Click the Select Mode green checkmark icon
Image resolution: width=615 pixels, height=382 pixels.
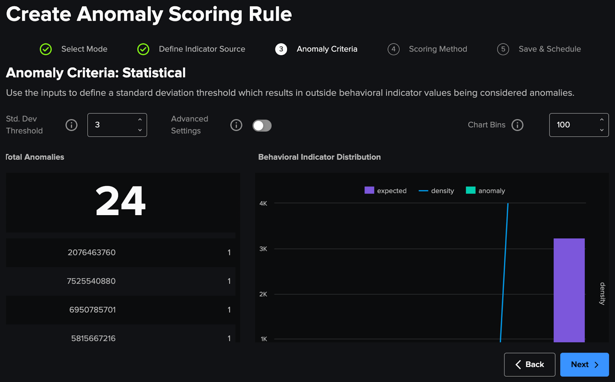(x=46, y=49)
